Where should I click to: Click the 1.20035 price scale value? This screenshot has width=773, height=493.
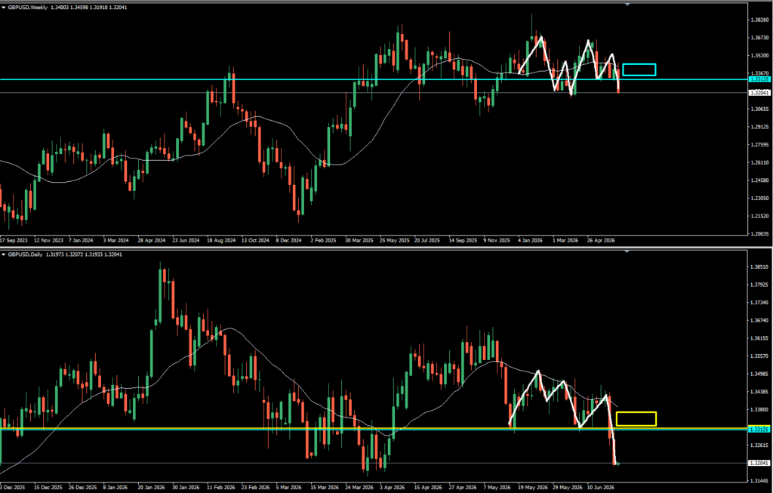pos(759,234)
